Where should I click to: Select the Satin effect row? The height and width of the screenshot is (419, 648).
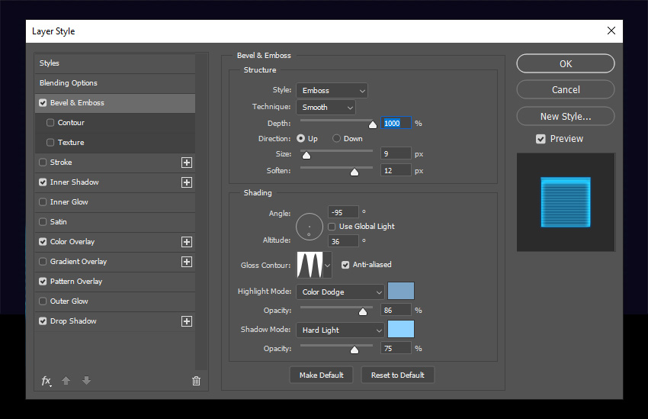pos(115,222)
